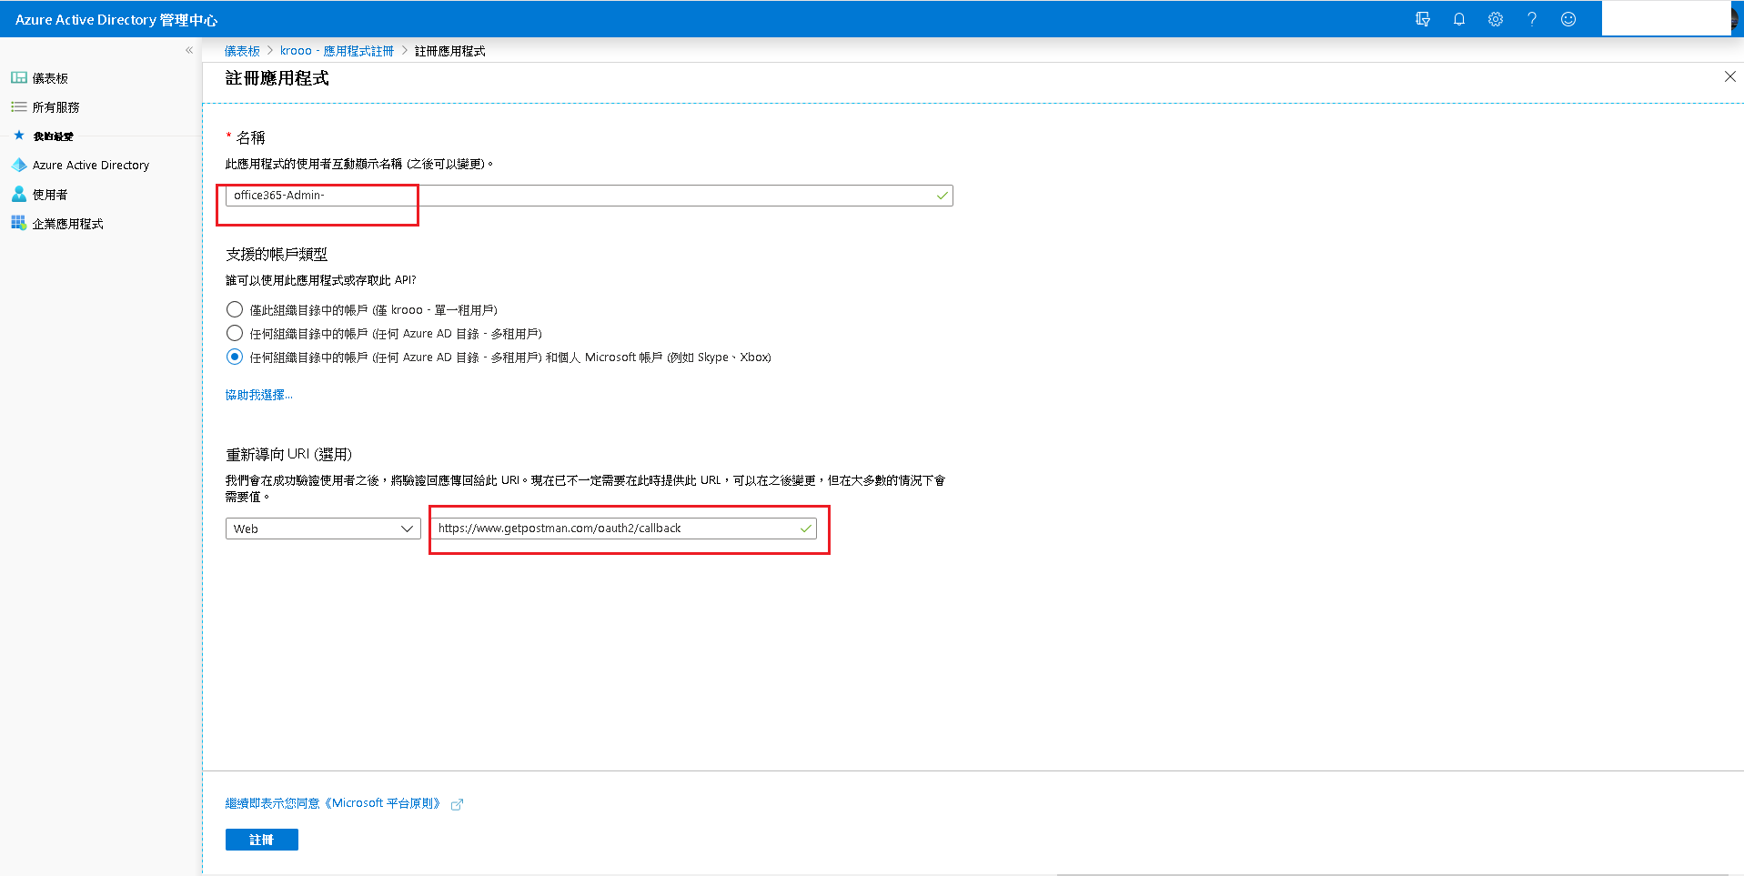Open the 協助我選擇 link
The height and width of the screenshot is (876, 1744).
(258, 395)
